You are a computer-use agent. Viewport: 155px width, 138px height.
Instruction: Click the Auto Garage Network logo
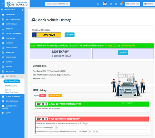(17, 4)
